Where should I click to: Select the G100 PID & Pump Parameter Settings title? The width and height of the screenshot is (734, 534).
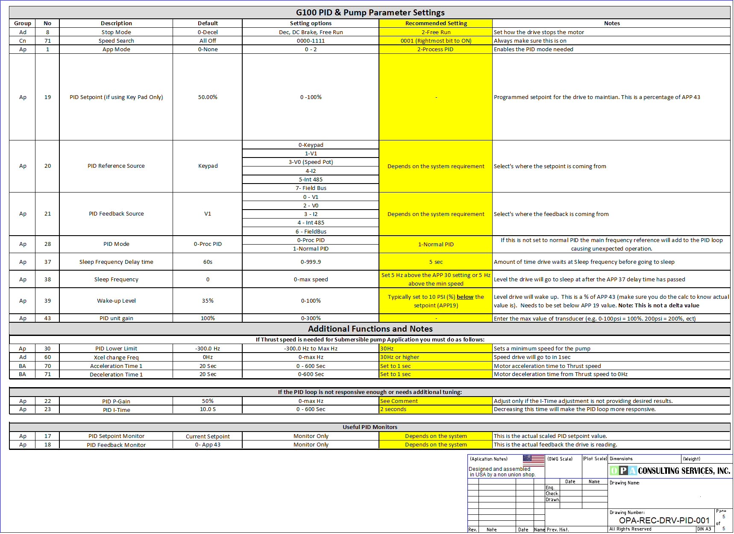(x=370, y=12)
